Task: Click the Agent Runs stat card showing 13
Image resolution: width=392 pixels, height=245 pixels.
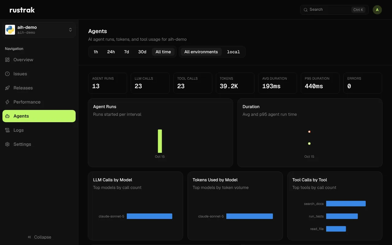Action: click(x=107, y=83)
